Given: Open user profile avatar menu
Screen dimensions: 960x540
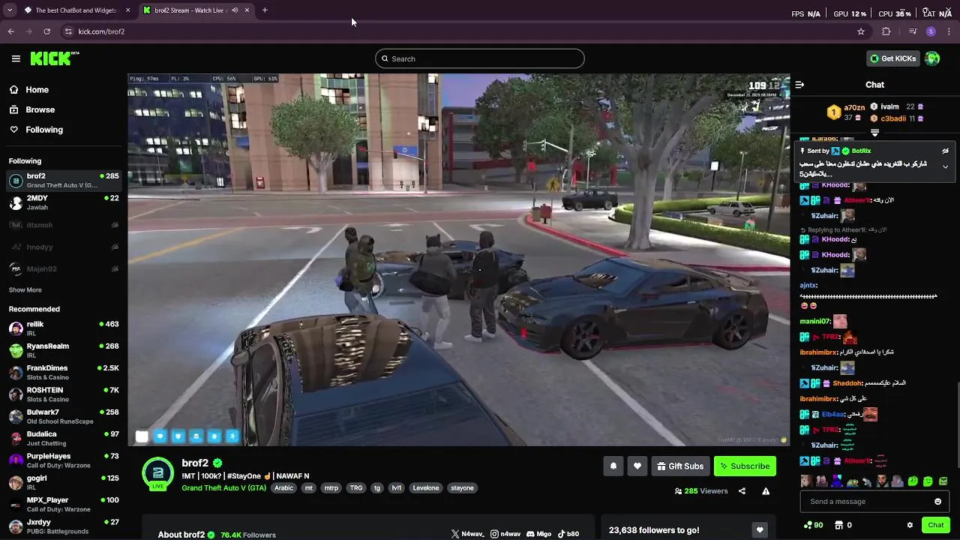Looking at the screenshot, I should (932, 58).
